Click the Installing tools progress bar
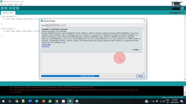The height and width of the screenshot is (104, 186). (x=88, y=76)
